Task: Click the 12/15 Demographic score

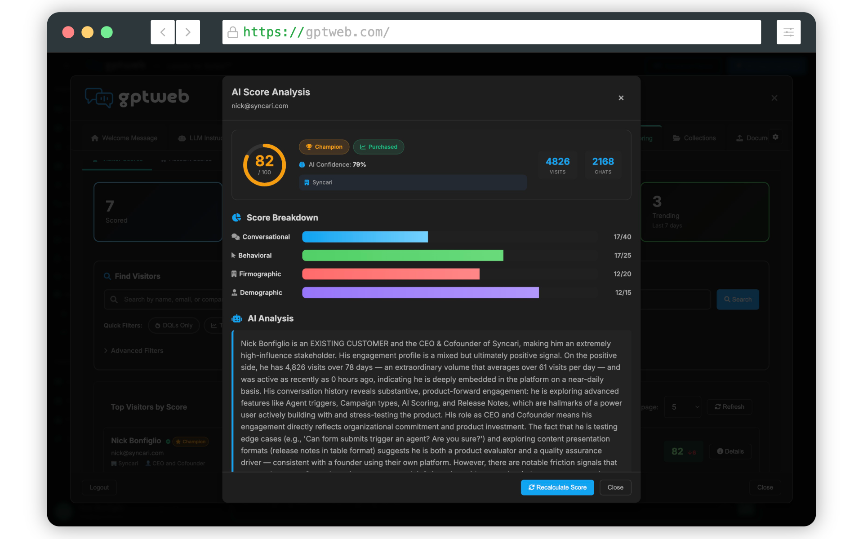Action: tap(623, 292)
